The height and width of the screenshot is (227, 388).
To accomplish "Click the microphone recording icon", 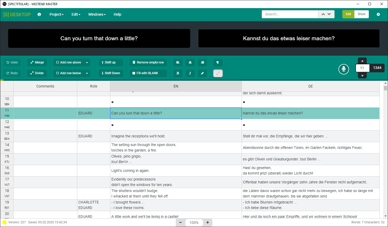I will [x=343, y=69].
